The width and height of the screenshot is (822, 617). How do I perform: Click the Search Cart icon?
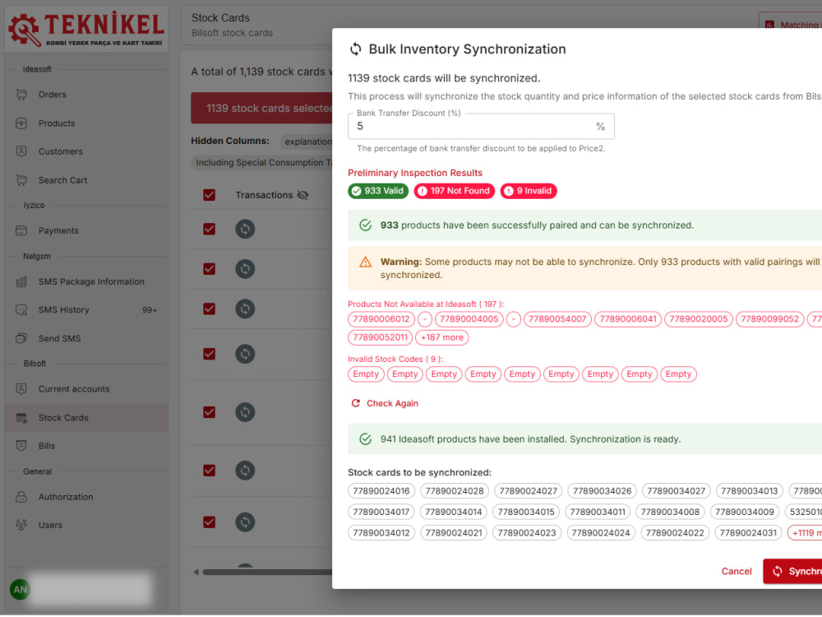pyautogui.click(x=21, y=180)
